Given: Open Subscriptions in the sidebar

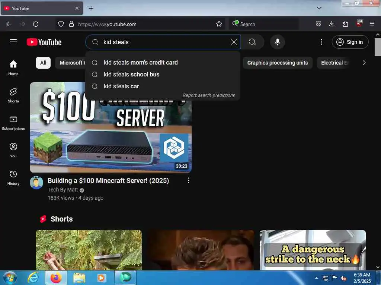Looking at the screenshot, I should pos(13,123).
